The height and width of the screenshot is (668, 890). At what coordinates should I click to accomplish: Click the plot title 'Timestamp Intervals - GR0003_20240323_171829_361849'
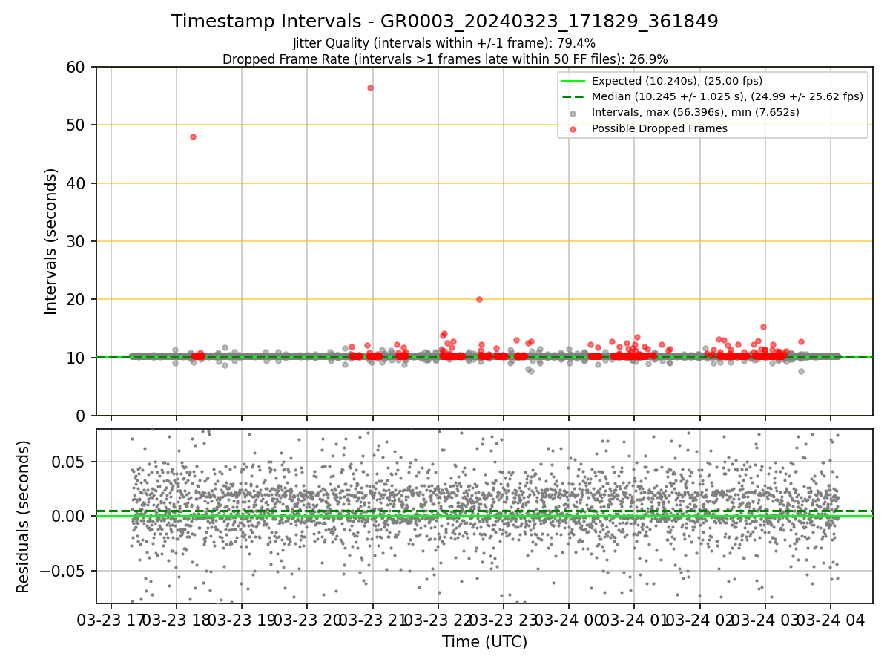tap(444, 22)
